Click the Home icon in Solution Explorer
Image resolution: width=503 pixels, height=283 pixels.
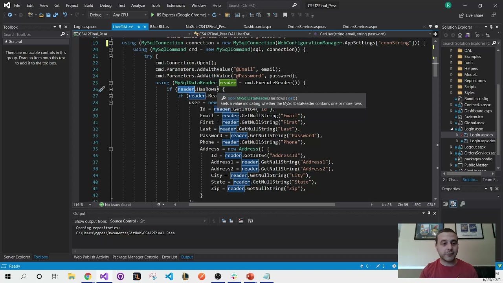pos(460,35)
